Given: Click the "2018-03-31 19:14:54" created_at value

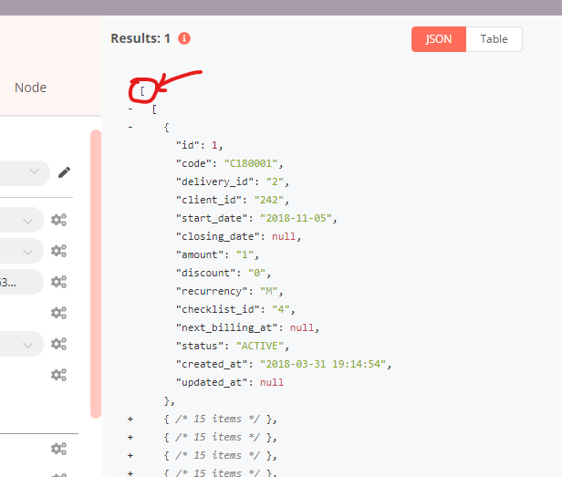Looking at the screenshot, I should (x=323, y=364).
